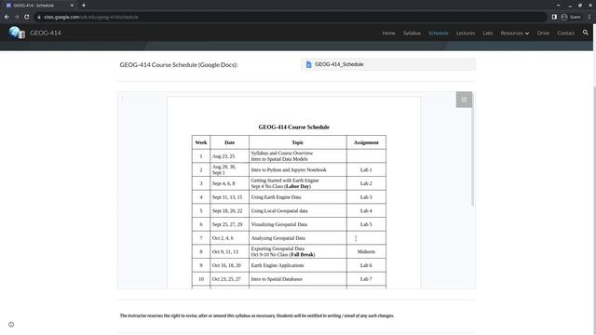This screenshot has width=596, height=335.
Task: Click the browser back arrow
Action: click(7, 17)
